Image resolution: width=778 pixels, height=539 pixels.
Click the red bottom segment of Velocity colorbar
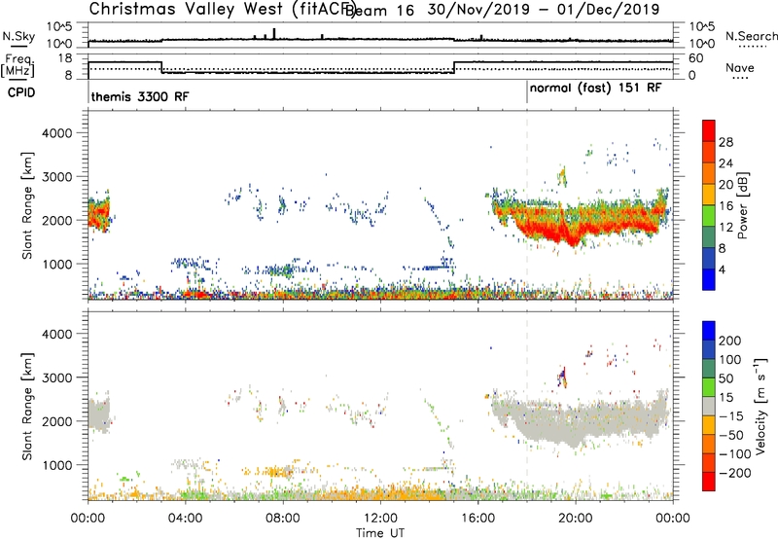click(x=709, y=482)
